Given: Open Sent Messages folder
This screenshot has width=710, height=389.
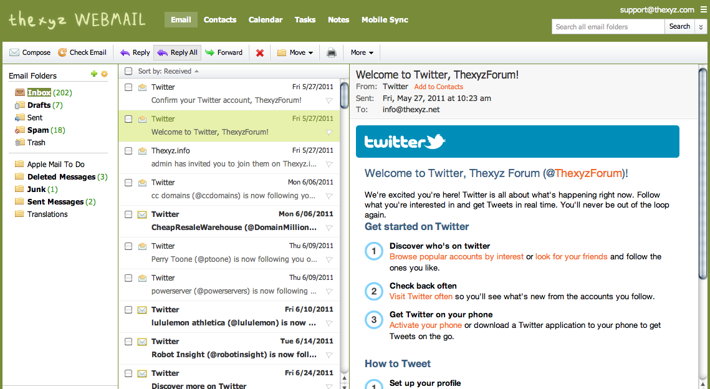Looking at the screenshot, I should 55,201.
